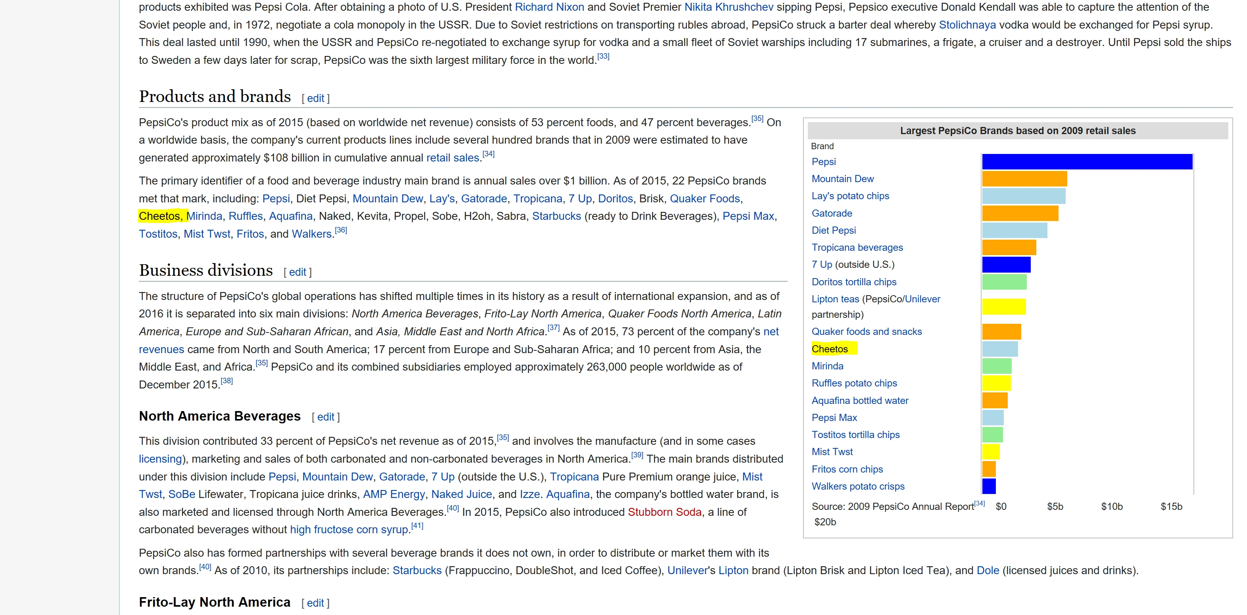The image size is (1247, 615).
Task: Edit the Frito-Lay North America section
Action: click(x=315, y=603)
